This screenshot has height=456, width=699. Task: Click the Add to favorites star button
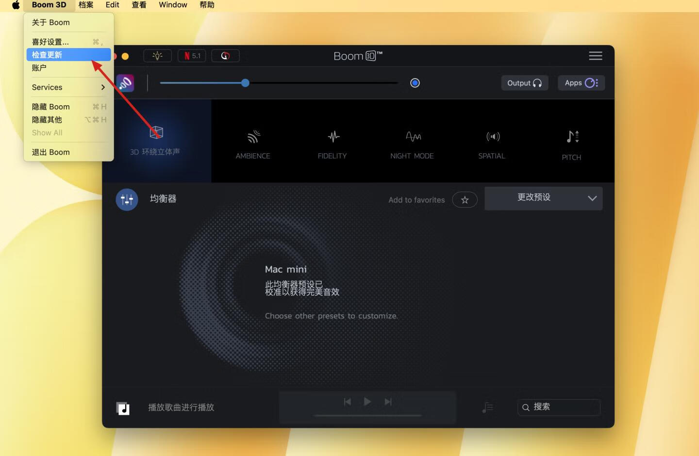[x=465, y=200]
